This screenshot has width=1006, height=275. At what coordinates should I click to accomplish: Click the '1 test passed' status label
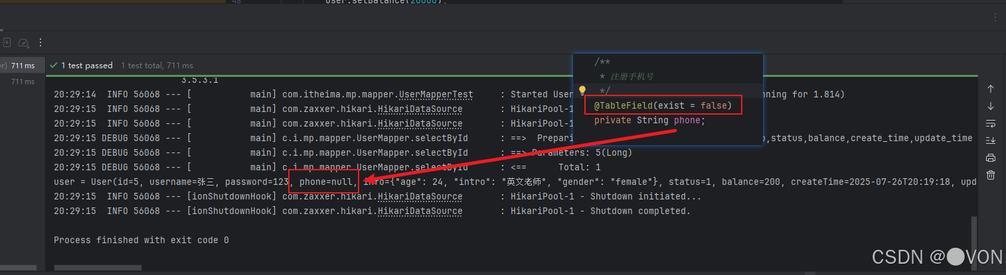pyautogui.click(x=87, y=66)
